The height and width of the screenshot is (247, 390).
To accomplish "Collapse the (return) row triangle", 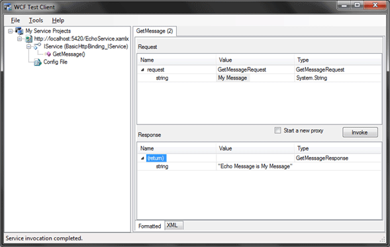I will point(142,158).
